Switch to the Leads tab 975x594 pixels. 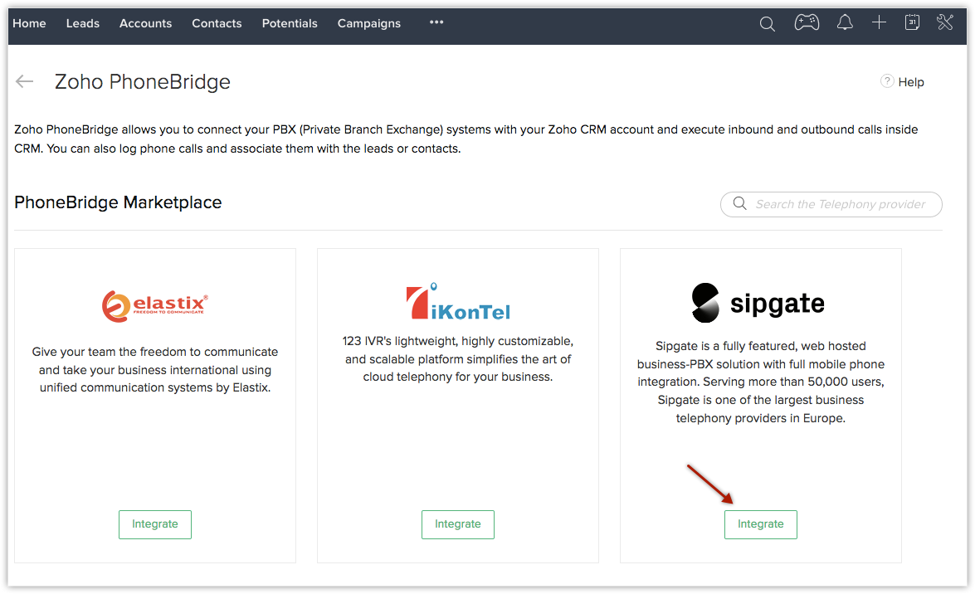pyautogui.click(x=83, y=23)
